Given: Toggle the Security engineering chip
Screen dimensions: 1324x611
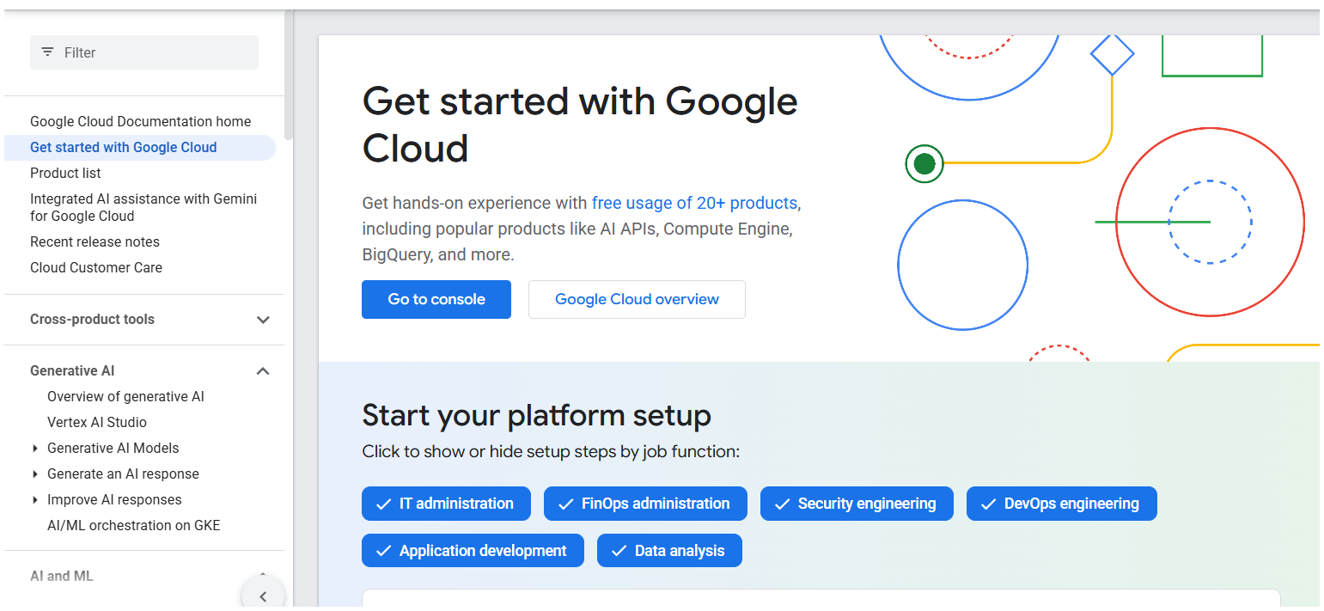Looking at the screenshot, I should click(x=857, y=504).
